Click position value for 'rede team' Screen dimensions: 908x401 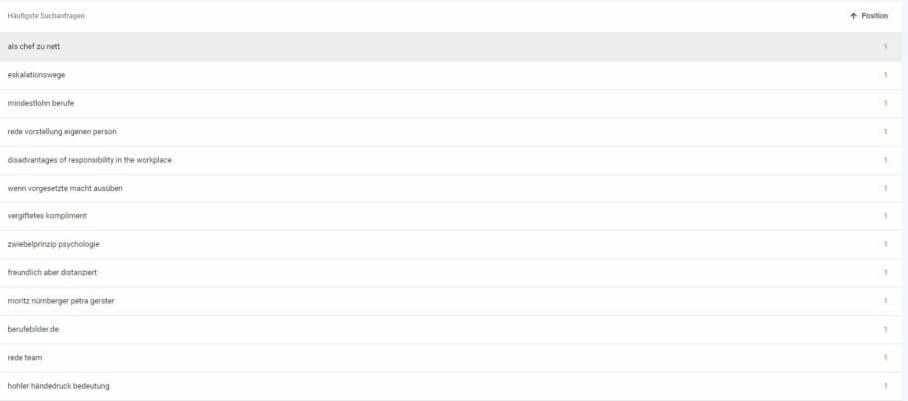coord(884,357)
